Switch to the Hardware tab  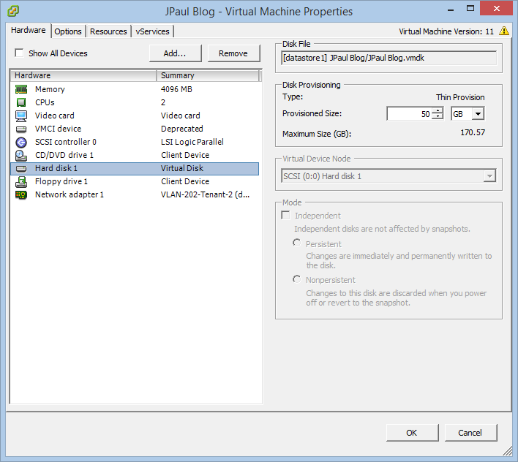tap(29, 31)
